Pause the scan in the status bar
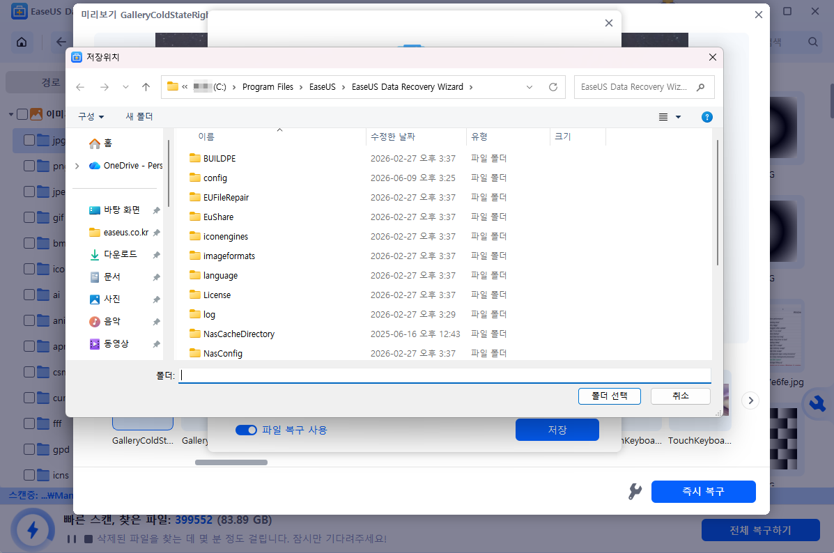The height and width of the screenshot is (553, 834). point(72,539)
